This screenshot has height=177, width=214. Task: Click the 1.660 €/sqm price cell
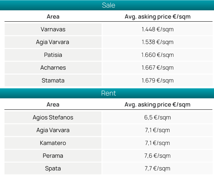(x=157, y=55)
